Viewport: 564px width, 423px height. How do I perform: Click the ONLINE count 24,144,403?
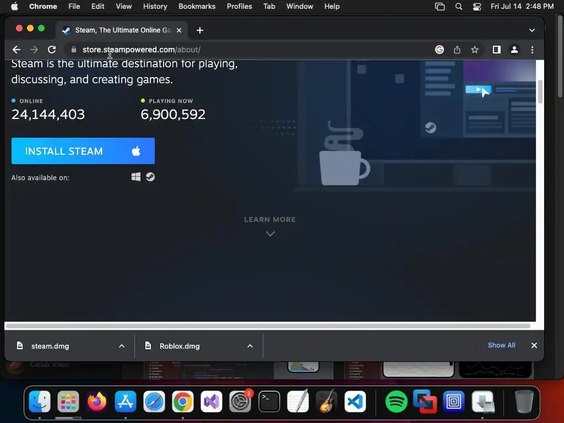[x=48, y=115]
